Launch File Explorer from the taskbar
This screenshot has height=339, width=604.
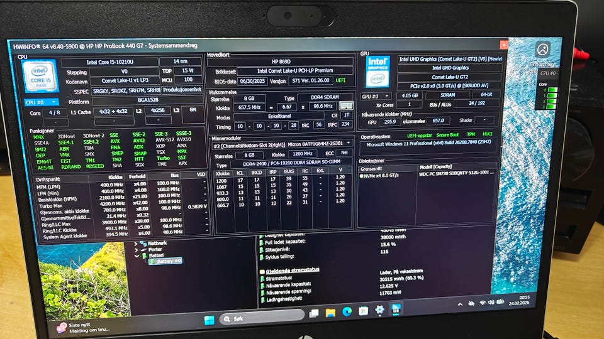tap(330, 313)
